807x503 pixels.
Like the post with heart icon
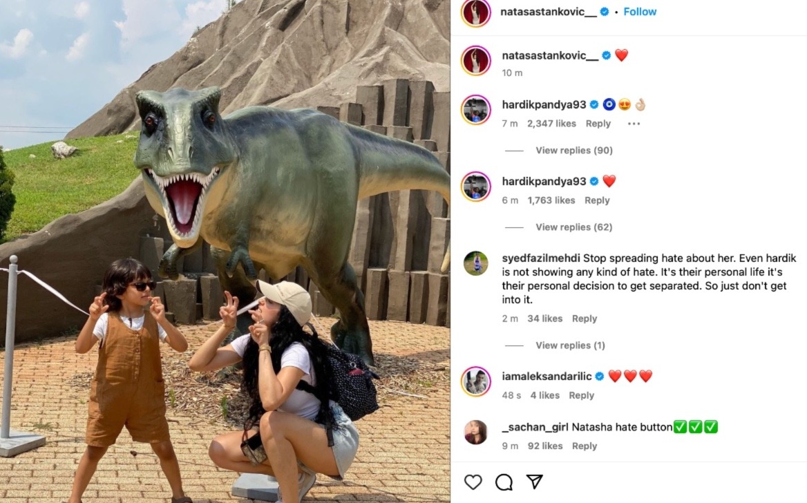473,482
